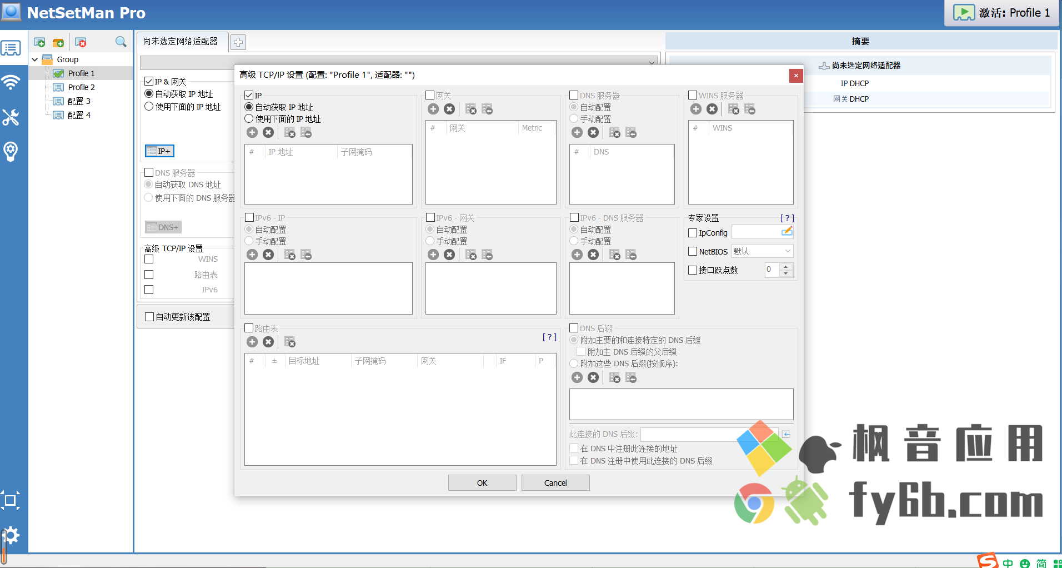This screenshot has height=568, width=1062.
Task: Delete selected profile toolbar icon
Action: pos(81,42)
